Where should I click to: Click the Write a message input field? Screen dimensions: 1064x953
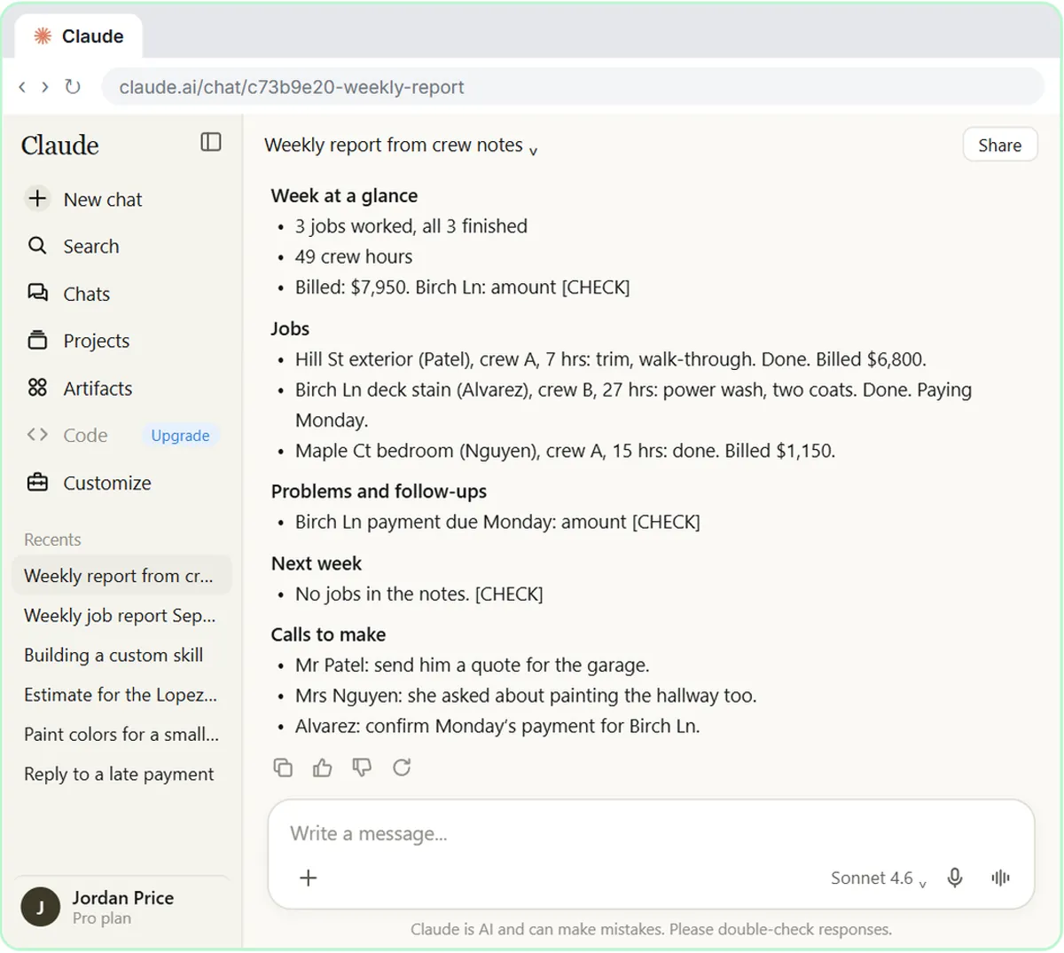[652, 833]
